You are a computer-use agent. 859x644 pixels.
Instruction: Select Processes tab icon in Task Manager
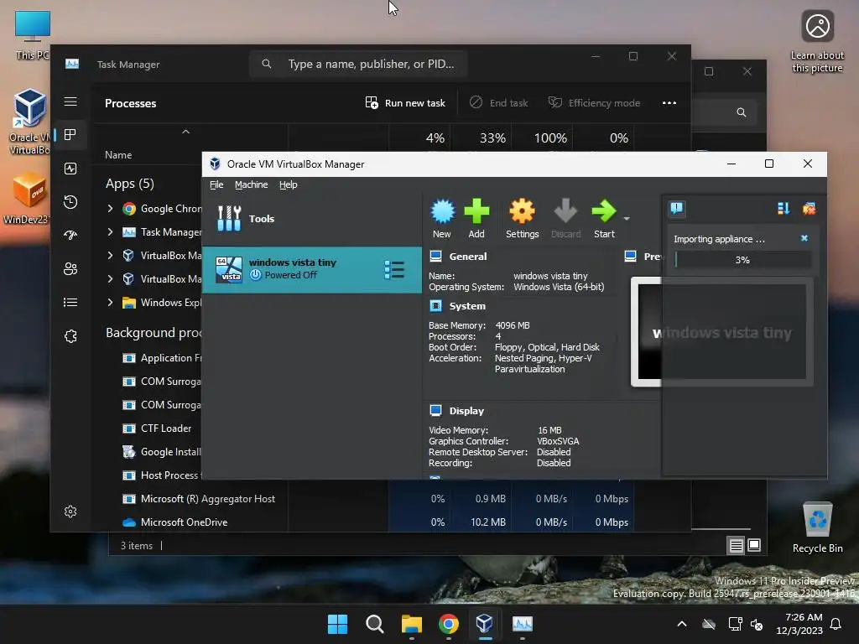70,135
